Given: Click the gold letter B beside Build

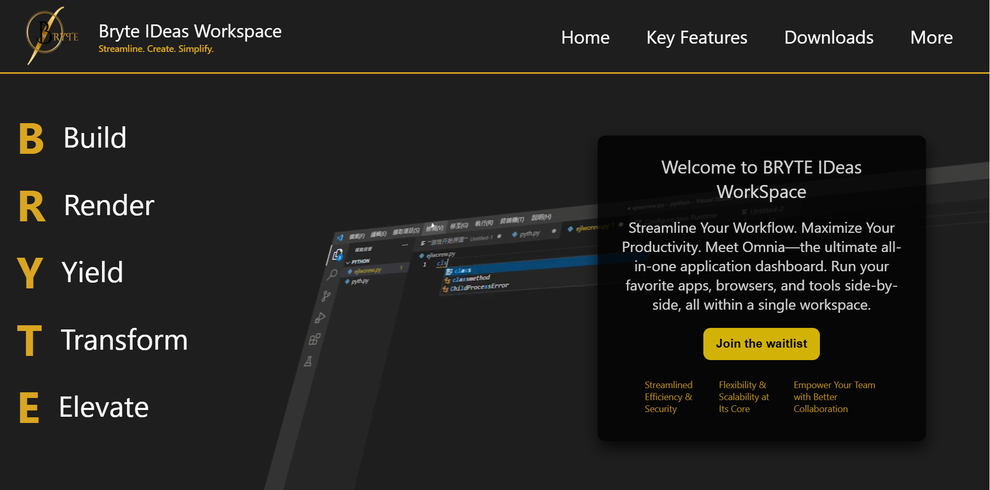Looking at the screenshot, I should (x=31, y=139).
